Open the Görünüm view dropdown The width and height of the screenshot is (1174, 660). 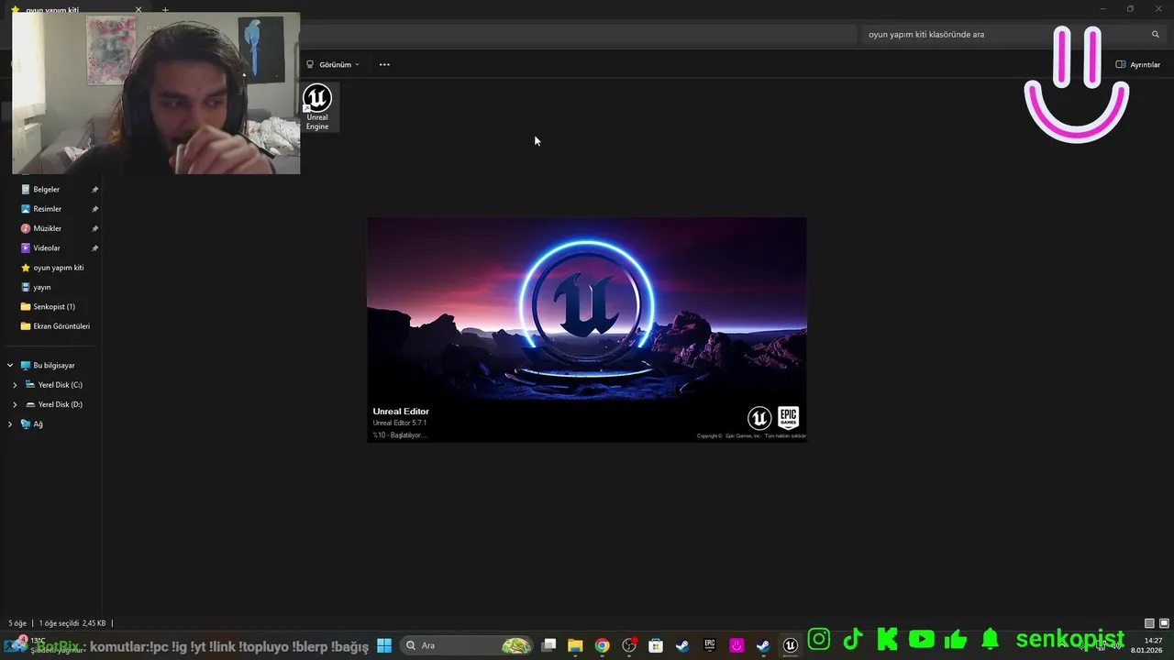[333, 64]
